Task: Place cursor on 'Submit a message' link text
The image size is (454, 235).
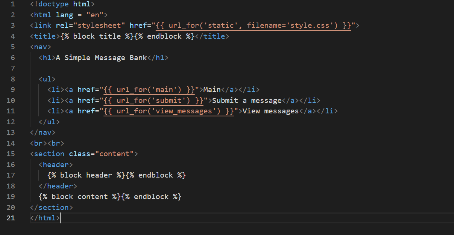Action: 247,101
